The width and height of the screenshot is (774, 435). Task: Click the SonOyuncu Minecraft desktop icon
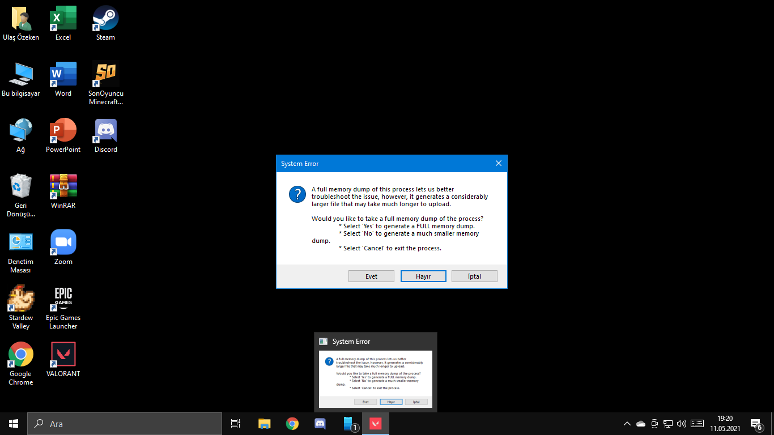(105, 84)
